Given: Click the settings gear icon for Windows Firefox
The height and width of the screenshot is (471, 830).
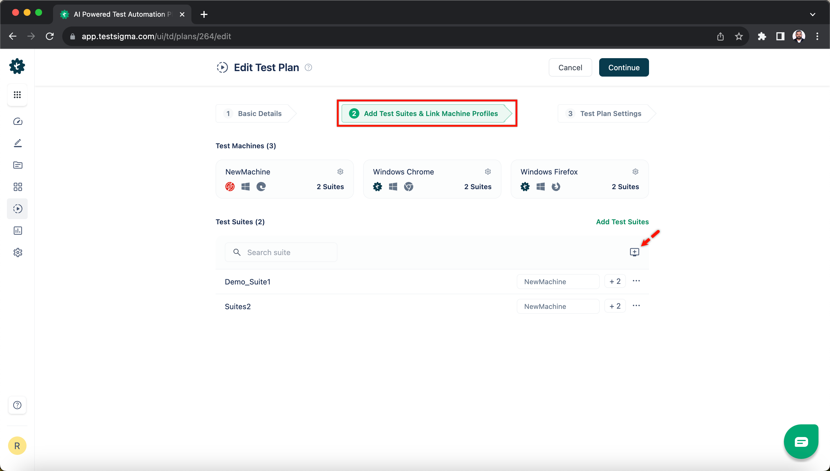Looking at the screenshot, I should point(635,171).
